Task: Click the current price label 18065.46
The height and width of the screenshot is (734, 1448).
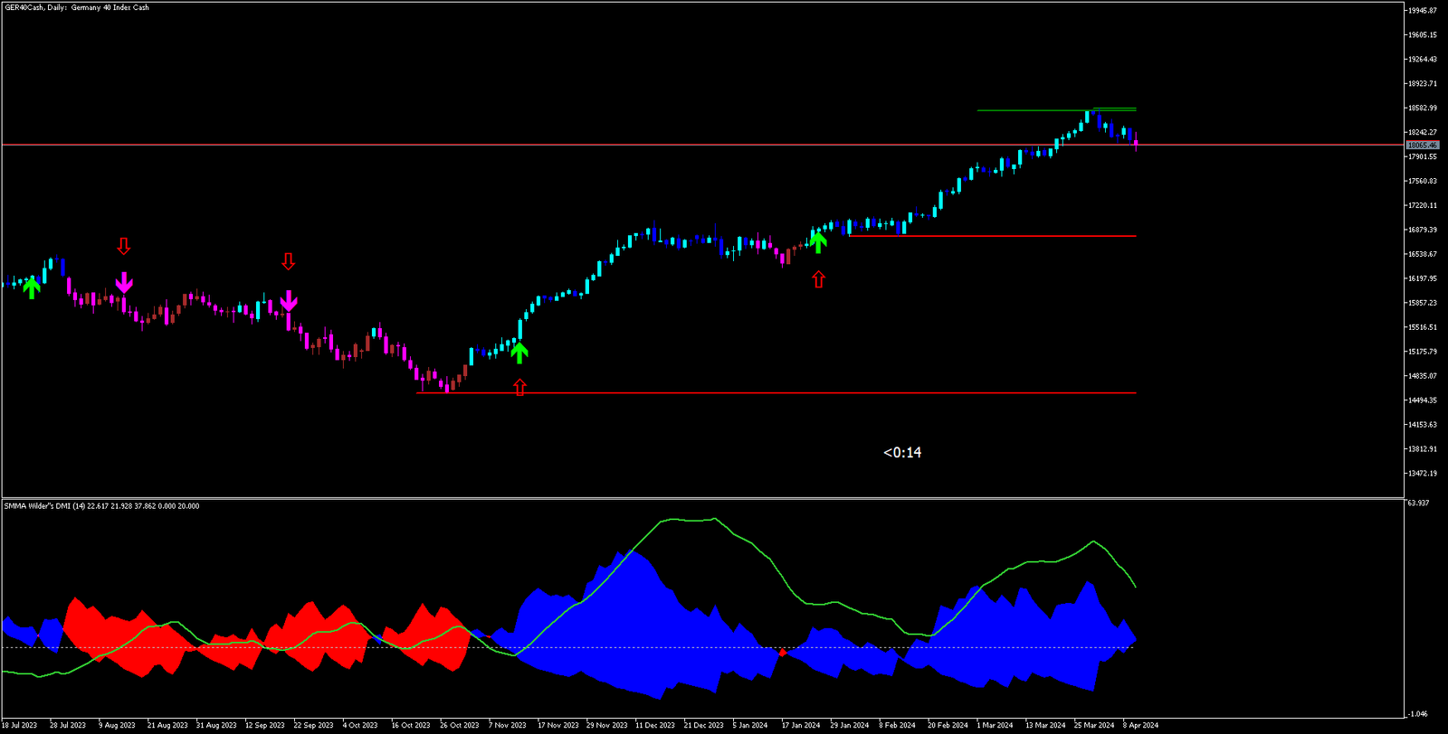Action: pyautogui.click(x=1422, y=145)
